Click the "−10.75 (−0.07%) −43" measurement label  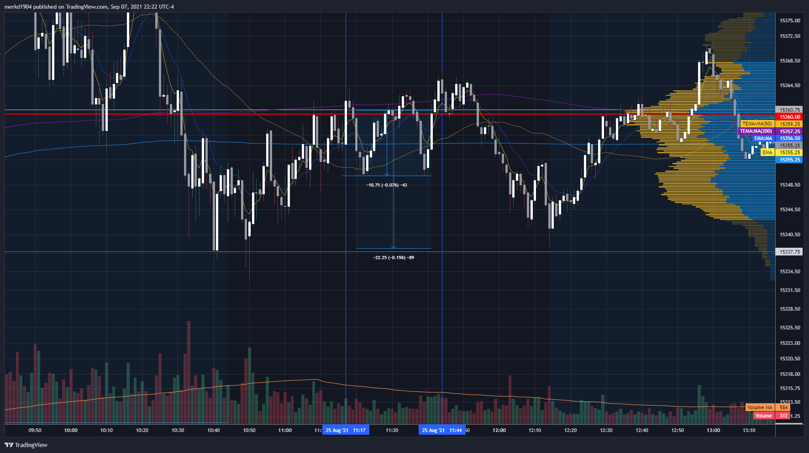387,185
